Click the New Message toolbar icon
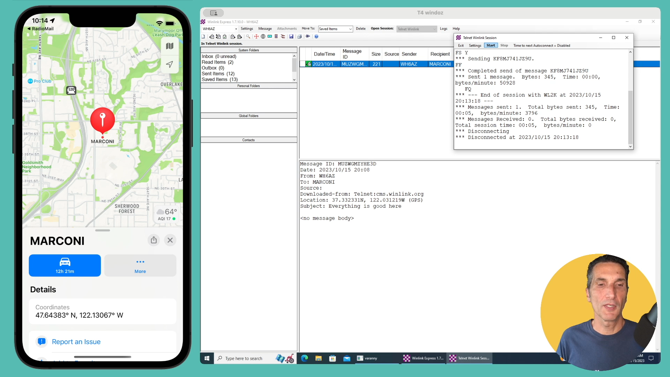This screenshot has height=377, width=670. (x=203, y=36)
